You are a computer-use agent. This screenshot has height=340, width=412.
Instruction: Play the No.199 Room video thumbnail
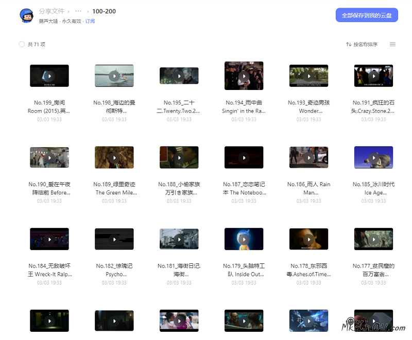[49, 76]
